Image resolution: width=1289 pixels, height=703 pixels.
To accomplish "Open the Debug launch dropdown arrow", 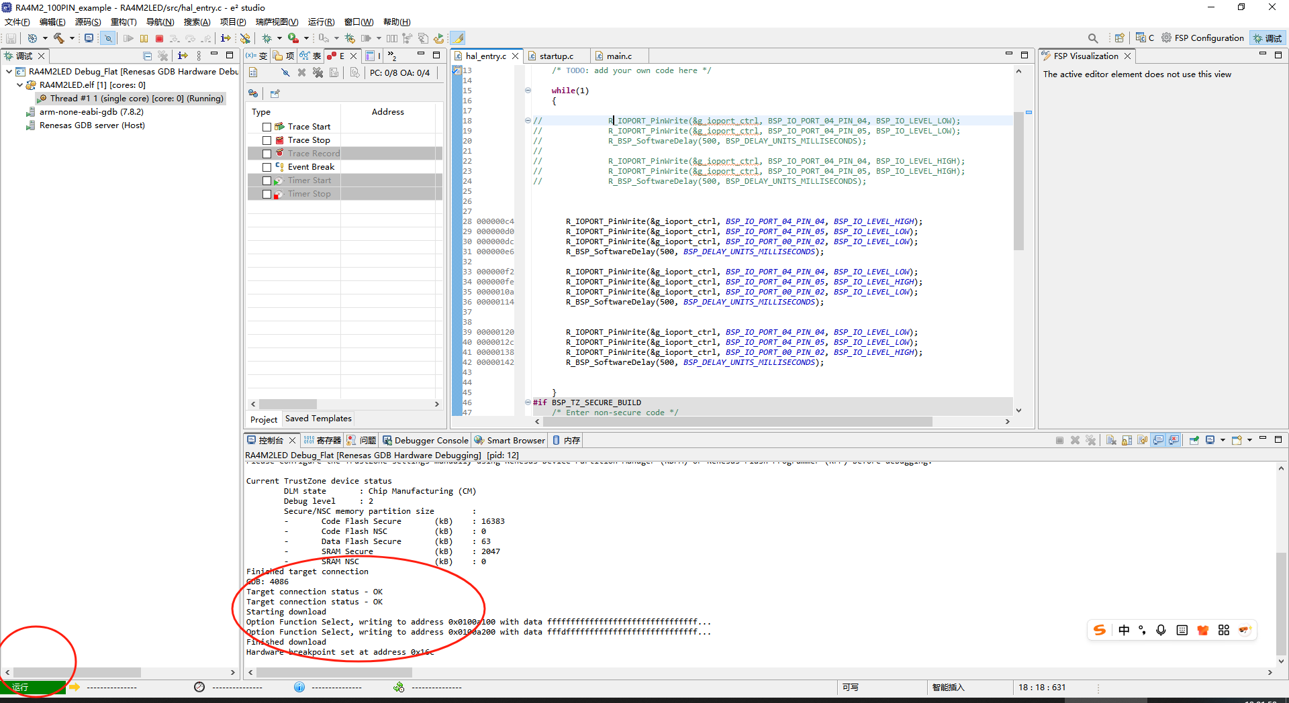I will point(279,38).
